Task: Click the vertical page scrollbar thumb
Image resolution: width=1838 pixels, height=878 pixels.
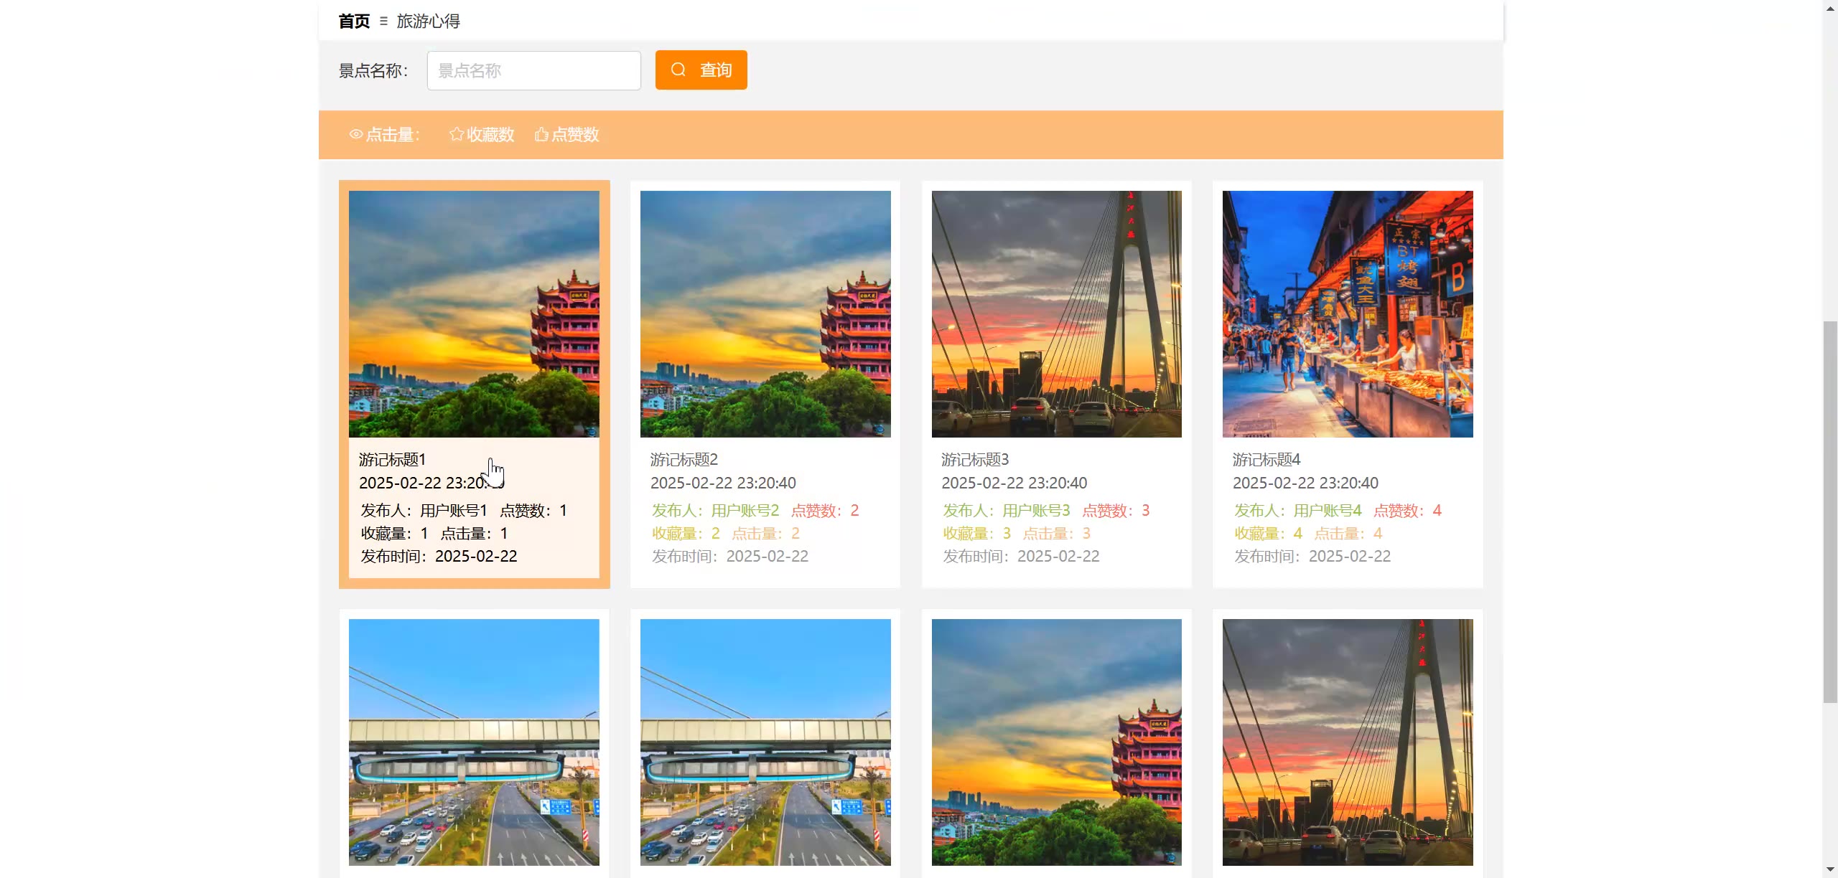Action: coord(1830,512)
